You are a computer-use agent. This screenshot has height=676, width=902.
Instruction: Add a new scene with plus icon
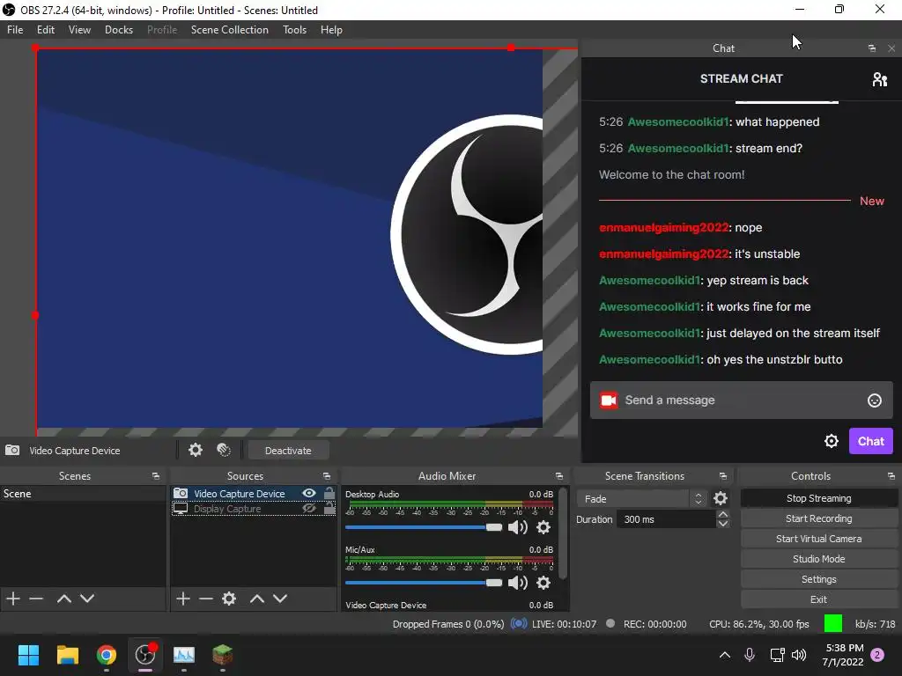(x=13, y=599)
